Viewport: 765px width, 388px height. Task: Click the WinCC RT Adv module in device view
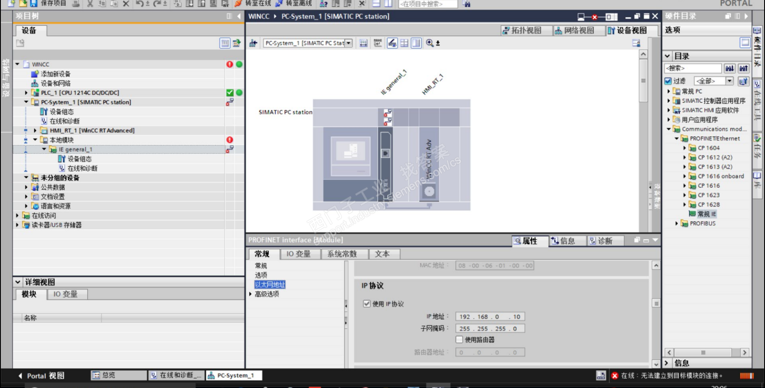coord(429,164)
